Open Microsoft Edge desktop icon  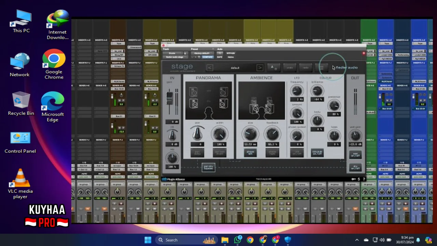click(53, 107)
